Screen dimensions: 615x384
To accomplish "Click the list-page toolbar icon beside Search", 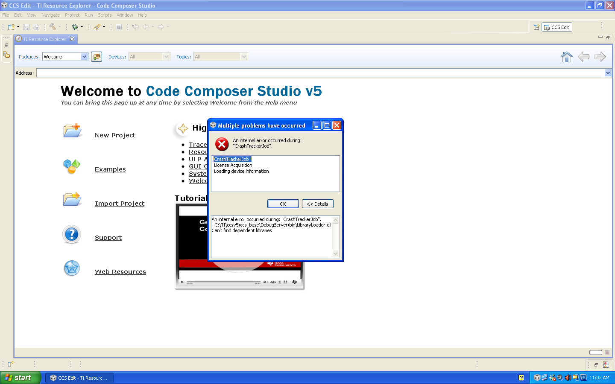I will tap(119, 27).
